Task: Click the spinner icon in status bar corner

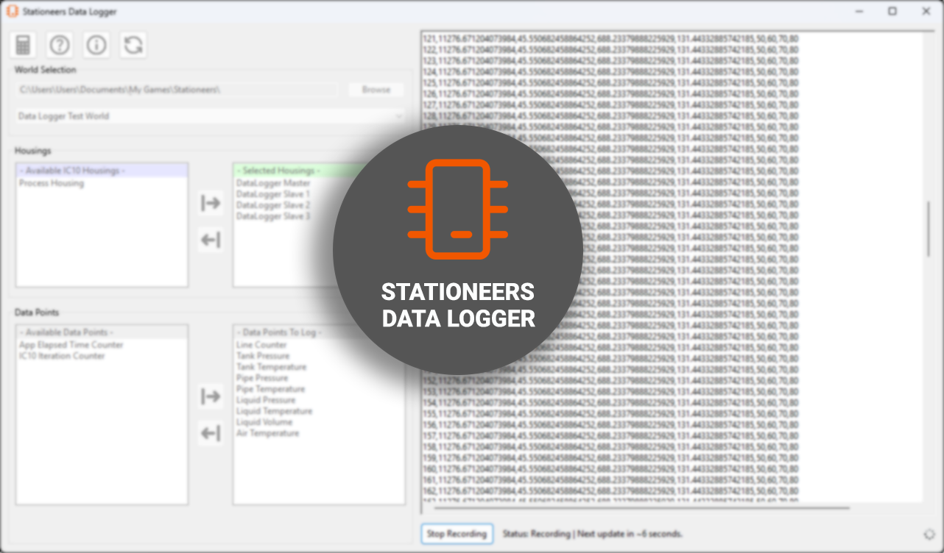Action: [929, 534]
